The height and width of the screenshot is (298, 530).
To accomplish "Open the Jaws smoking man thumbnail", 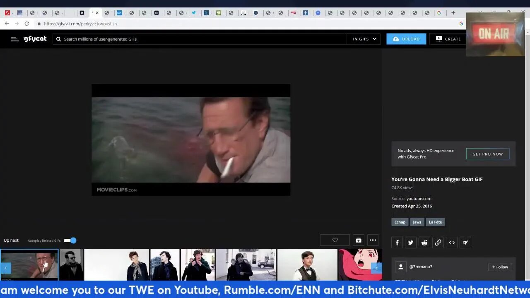I will pyautogui.click(x=29, y=264).
